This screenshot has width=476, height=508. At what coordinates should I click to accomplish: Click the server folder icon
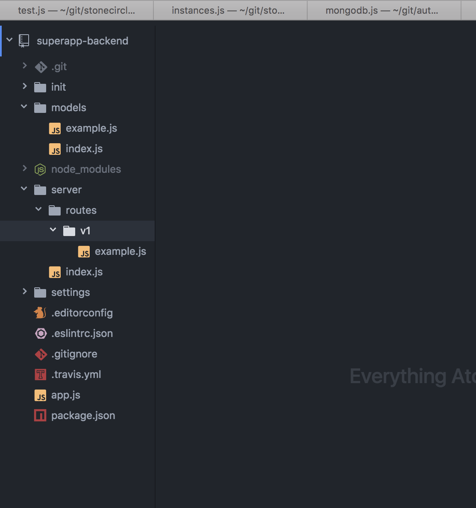pos(40,190)
